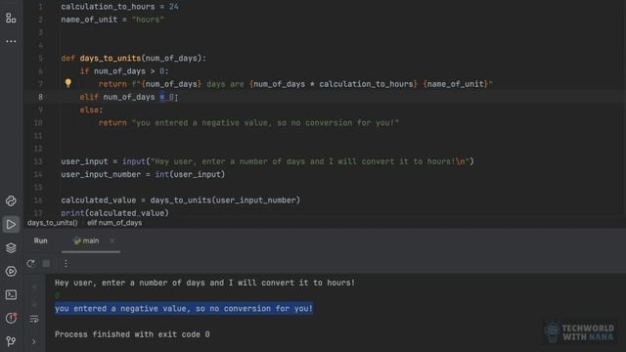The height and width of the screenshot is (352, 626).
Task: Click the print(calculated_value) line
Action: [x=115, y=213]
